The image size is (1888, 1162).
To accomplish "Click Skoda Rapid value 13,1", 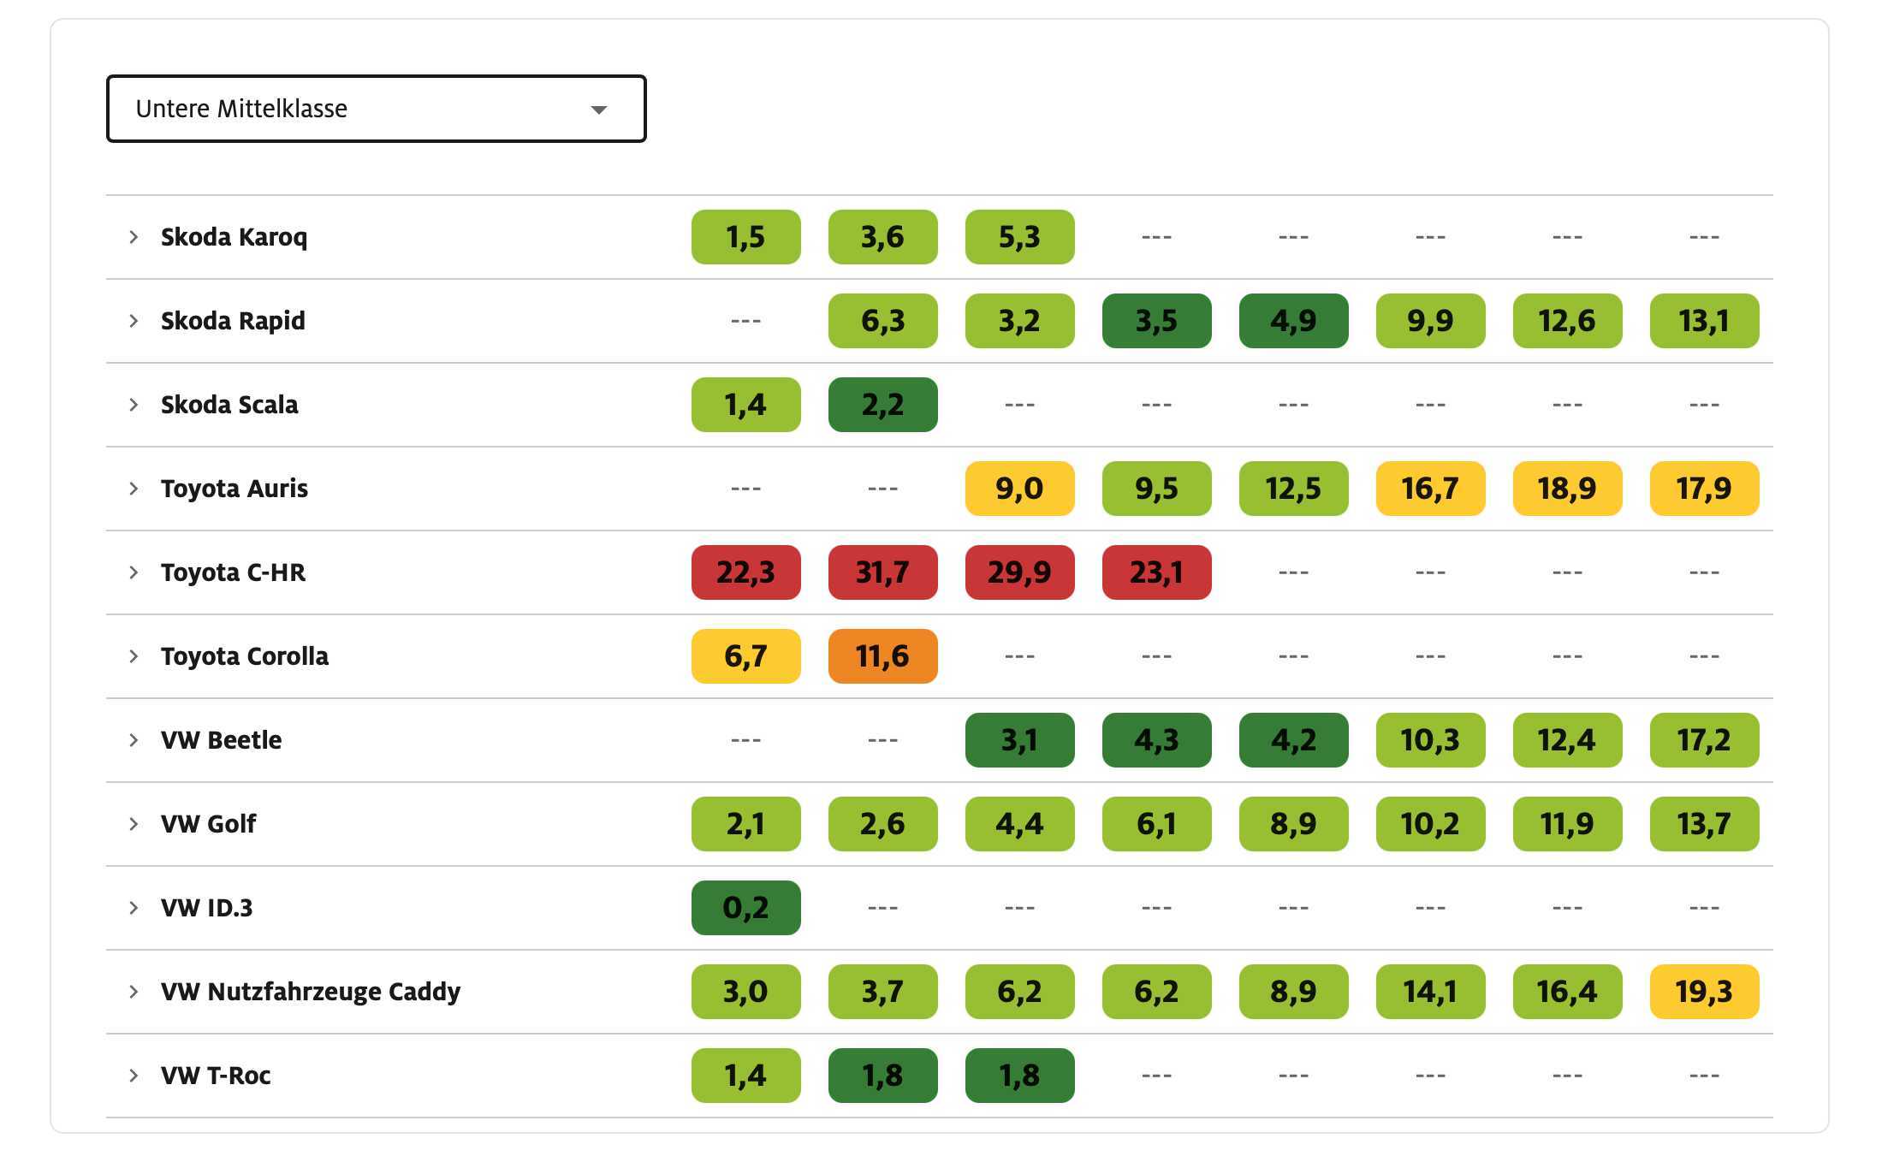I will click(1705, 321).
